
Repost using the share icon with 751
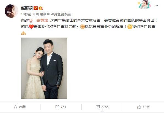(x=61, y=107)
